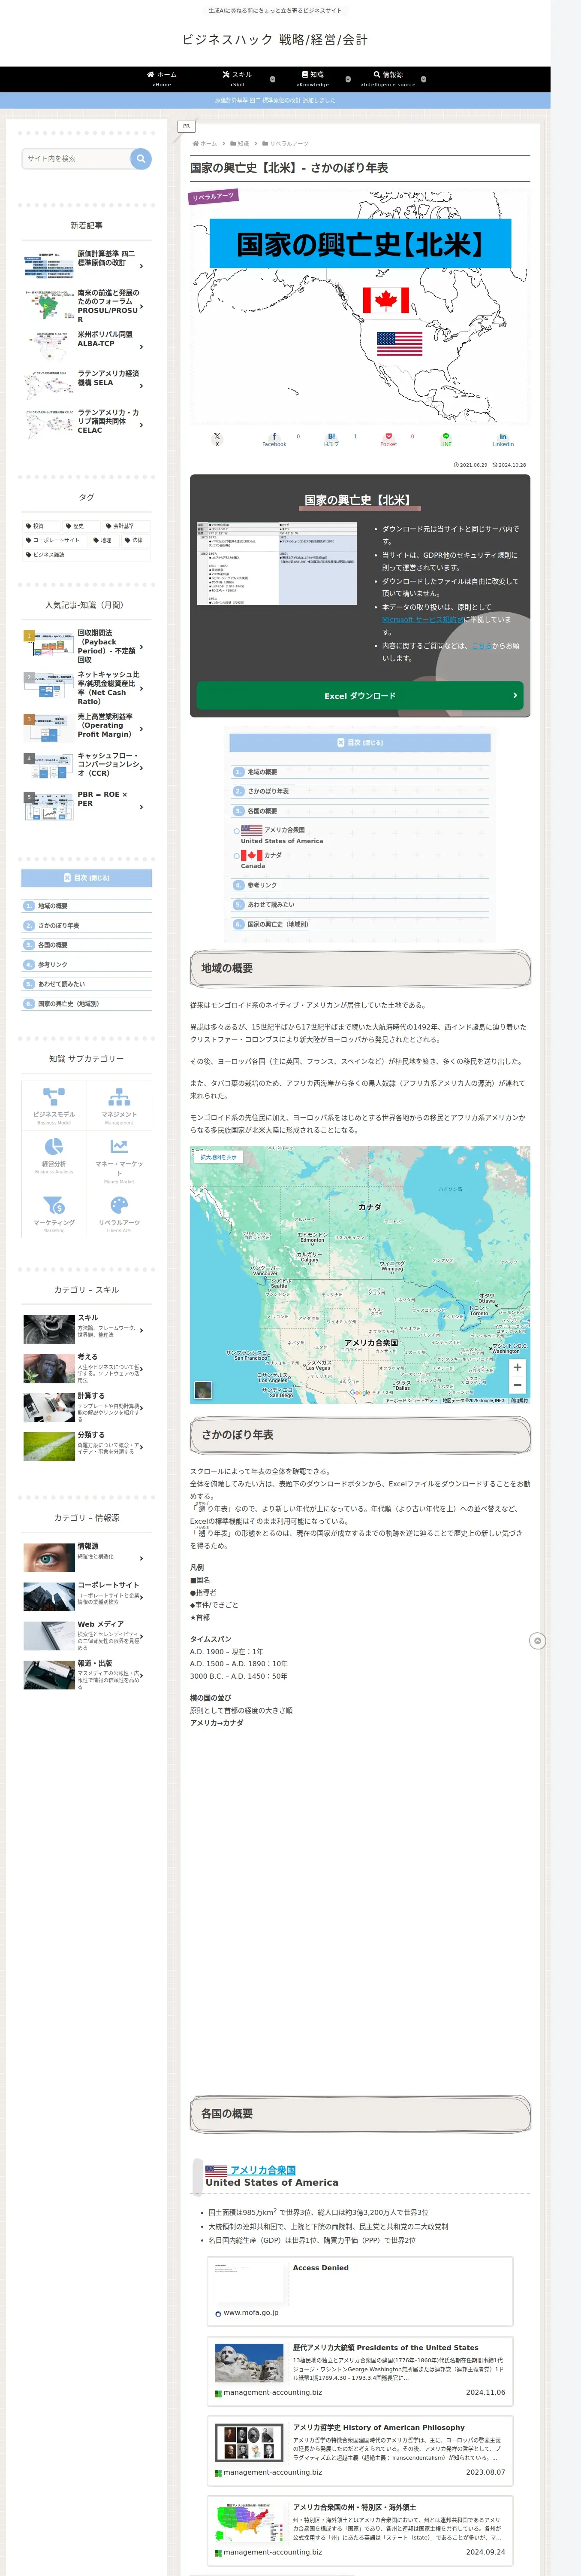Go to ホーム in the breadcrumb
This screenshot has height=2576, width=581.
[x=205, y=144]
